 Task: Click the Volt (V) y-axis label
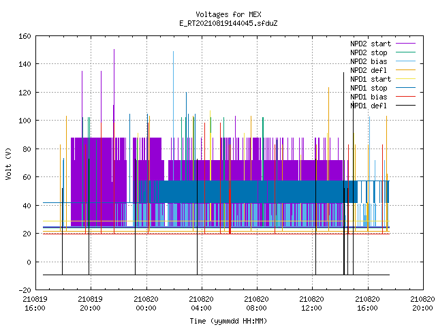[8, 163]
